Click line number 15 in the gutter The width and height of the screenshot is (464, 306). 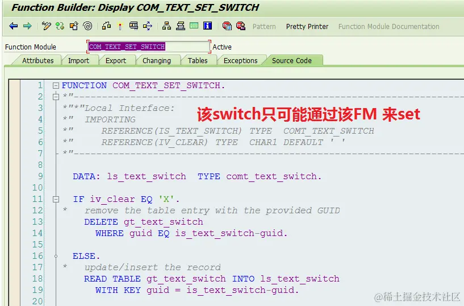pos(37,245)
